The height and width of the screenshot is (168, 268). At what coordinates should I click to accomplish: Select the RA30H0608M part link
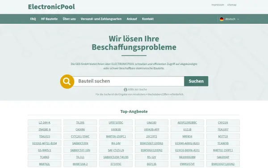point(187,157)
